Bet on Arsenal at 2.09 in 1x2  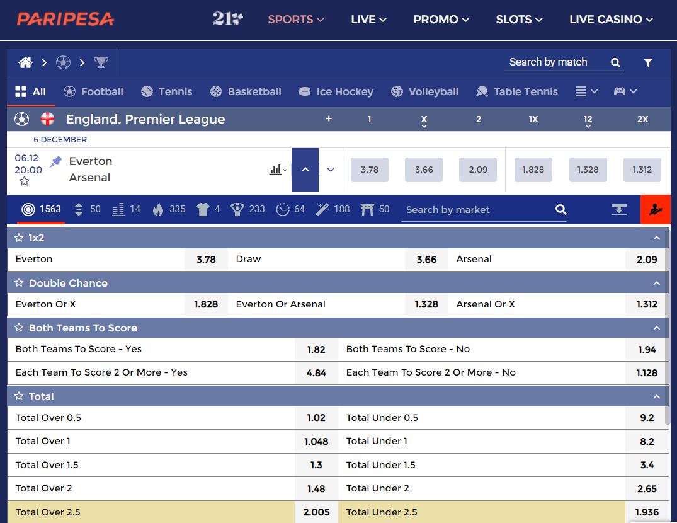[647, 260]
